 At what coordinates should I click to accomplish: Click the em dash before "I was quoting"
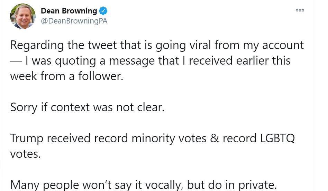pos(16,61)
